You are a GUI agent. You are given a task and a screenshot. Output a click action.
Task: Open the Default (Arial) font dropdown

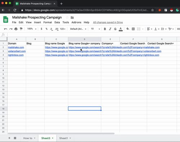[78, 29]
